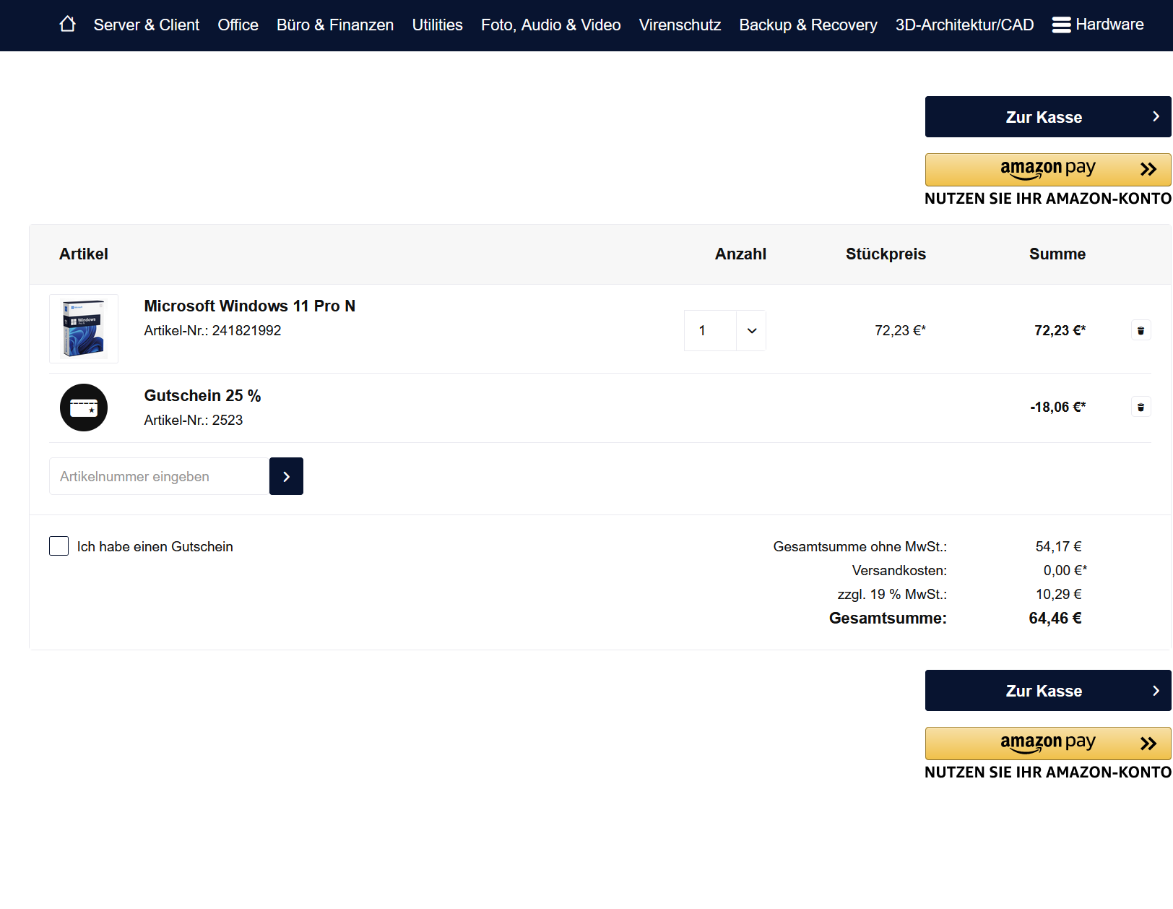
Task: Click the Gutschein 25 % title
Action: (202, 395)
